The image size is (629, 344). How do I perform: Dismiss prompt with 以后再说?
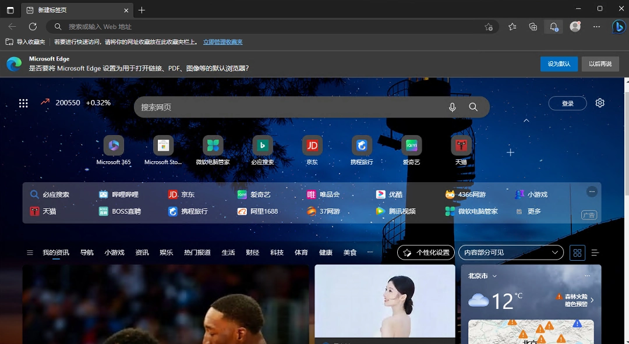600,64
